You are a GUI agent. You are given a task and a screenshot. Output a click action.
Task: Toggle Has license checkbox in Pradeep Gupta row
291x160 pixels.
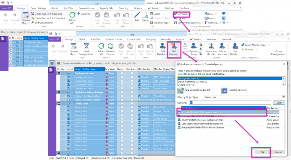click(132, 111)
